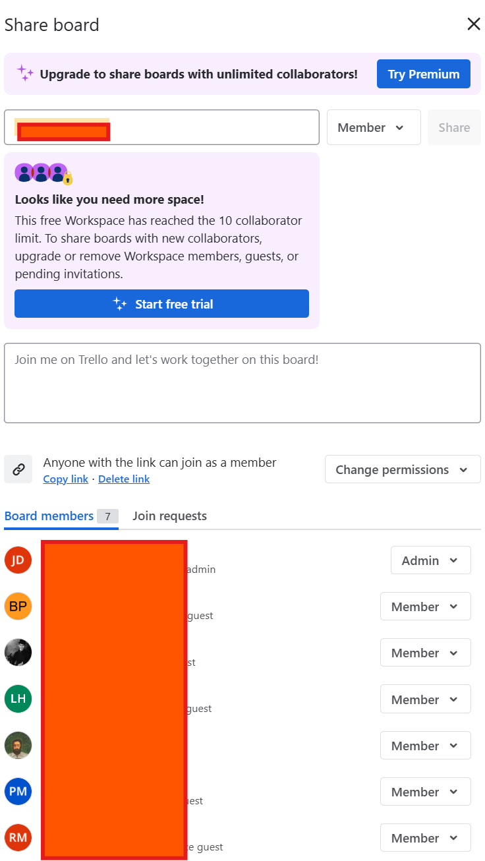Click the Delete link text link
Screen dimensions: 485x861
(x=124, y=479)
